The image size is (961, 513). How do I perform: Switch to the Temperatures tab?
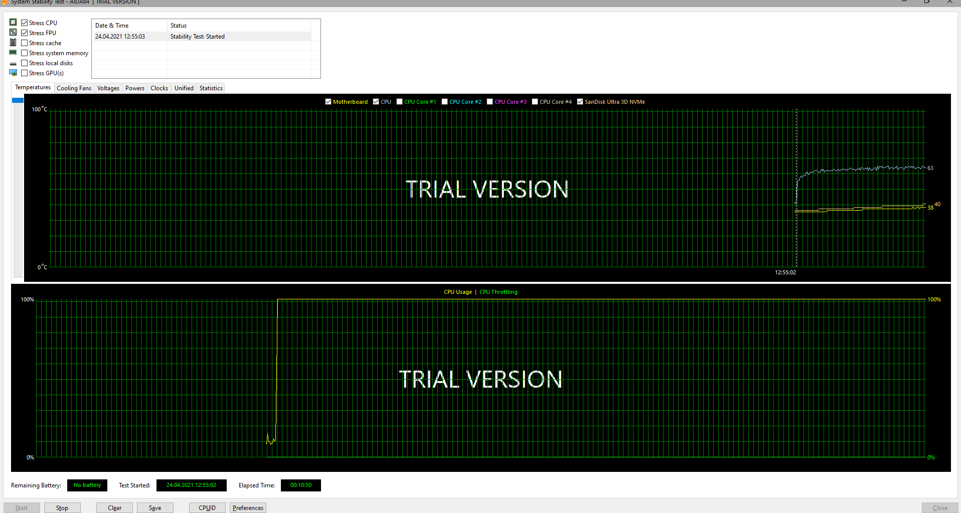coord(33,87)
